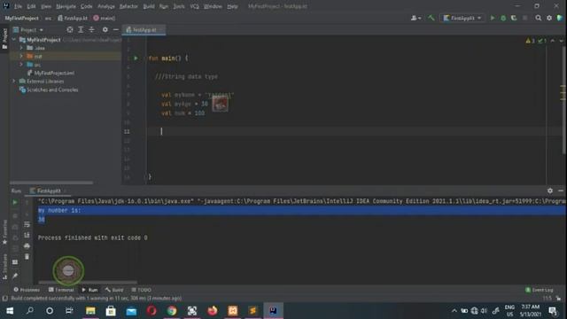Toggle soft-wrap icon in Run console sidebar
The height and width of the screenshot is (319, 567).
27,224
